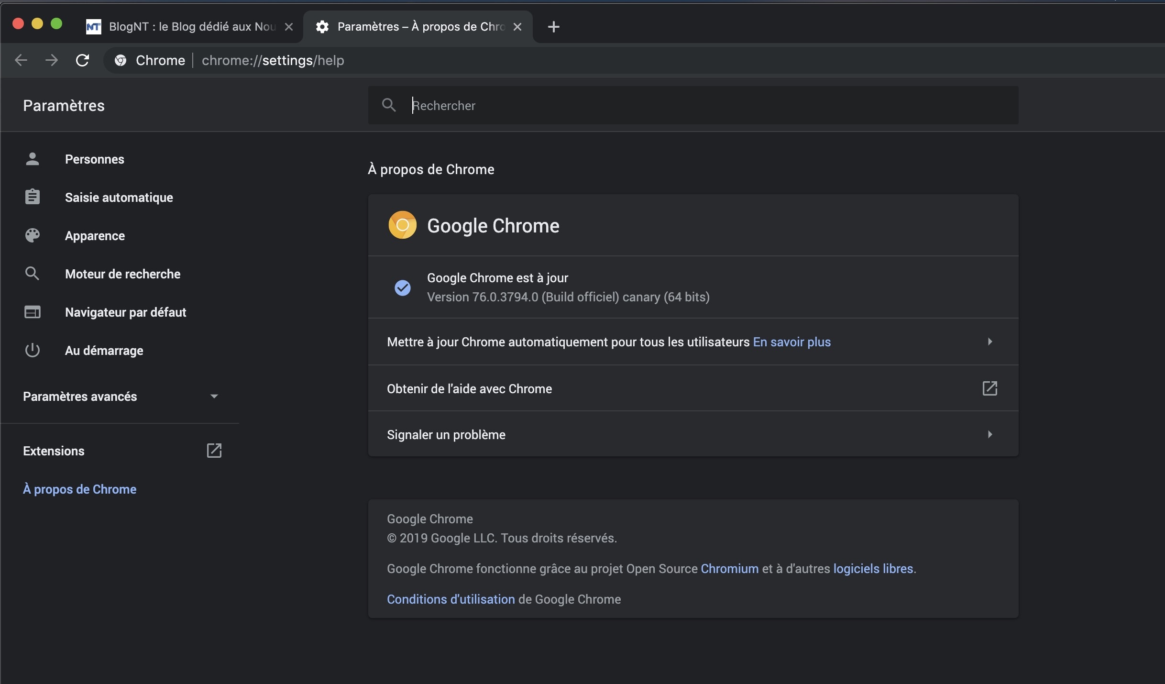Click the En savoir plus link

[792, 342]
